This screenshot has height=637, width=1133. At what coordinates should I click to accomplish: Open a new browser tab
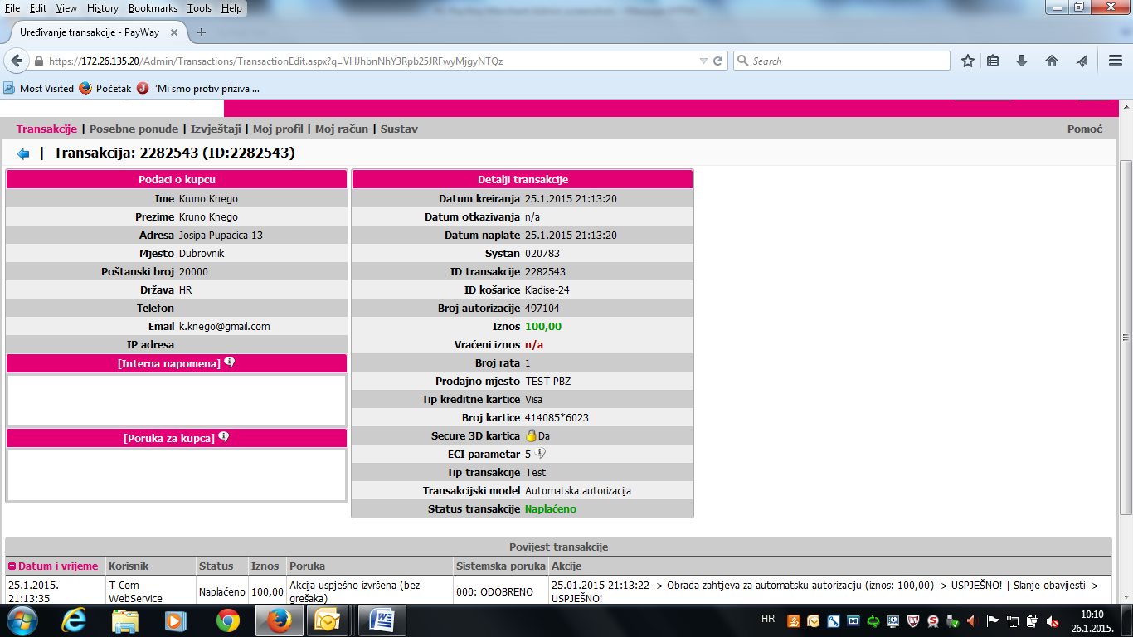tap(202, 32)
